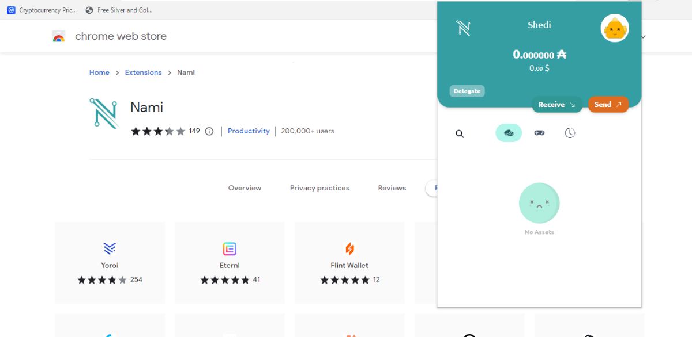Click the Yoroi 254 rating stars
Viewport: 692px width, 337px height.
pyautogui.click(x=102, y=280)
